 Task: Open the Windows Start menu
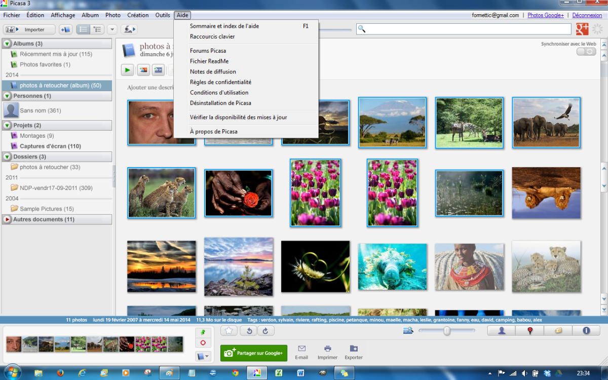(x=12, y=372)
